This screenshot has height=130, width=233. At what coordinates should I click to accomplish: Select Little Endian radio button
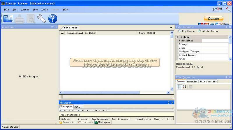pyautogui.click(x=199, y=31)
